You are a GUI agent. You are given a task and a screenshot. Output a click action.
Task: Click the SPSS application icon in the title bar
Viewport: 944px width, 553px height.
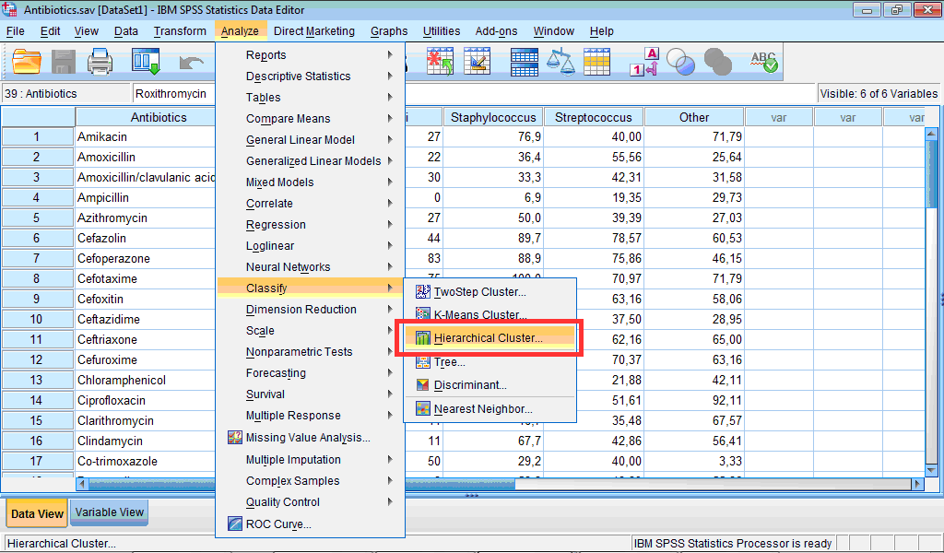(10, 9)
